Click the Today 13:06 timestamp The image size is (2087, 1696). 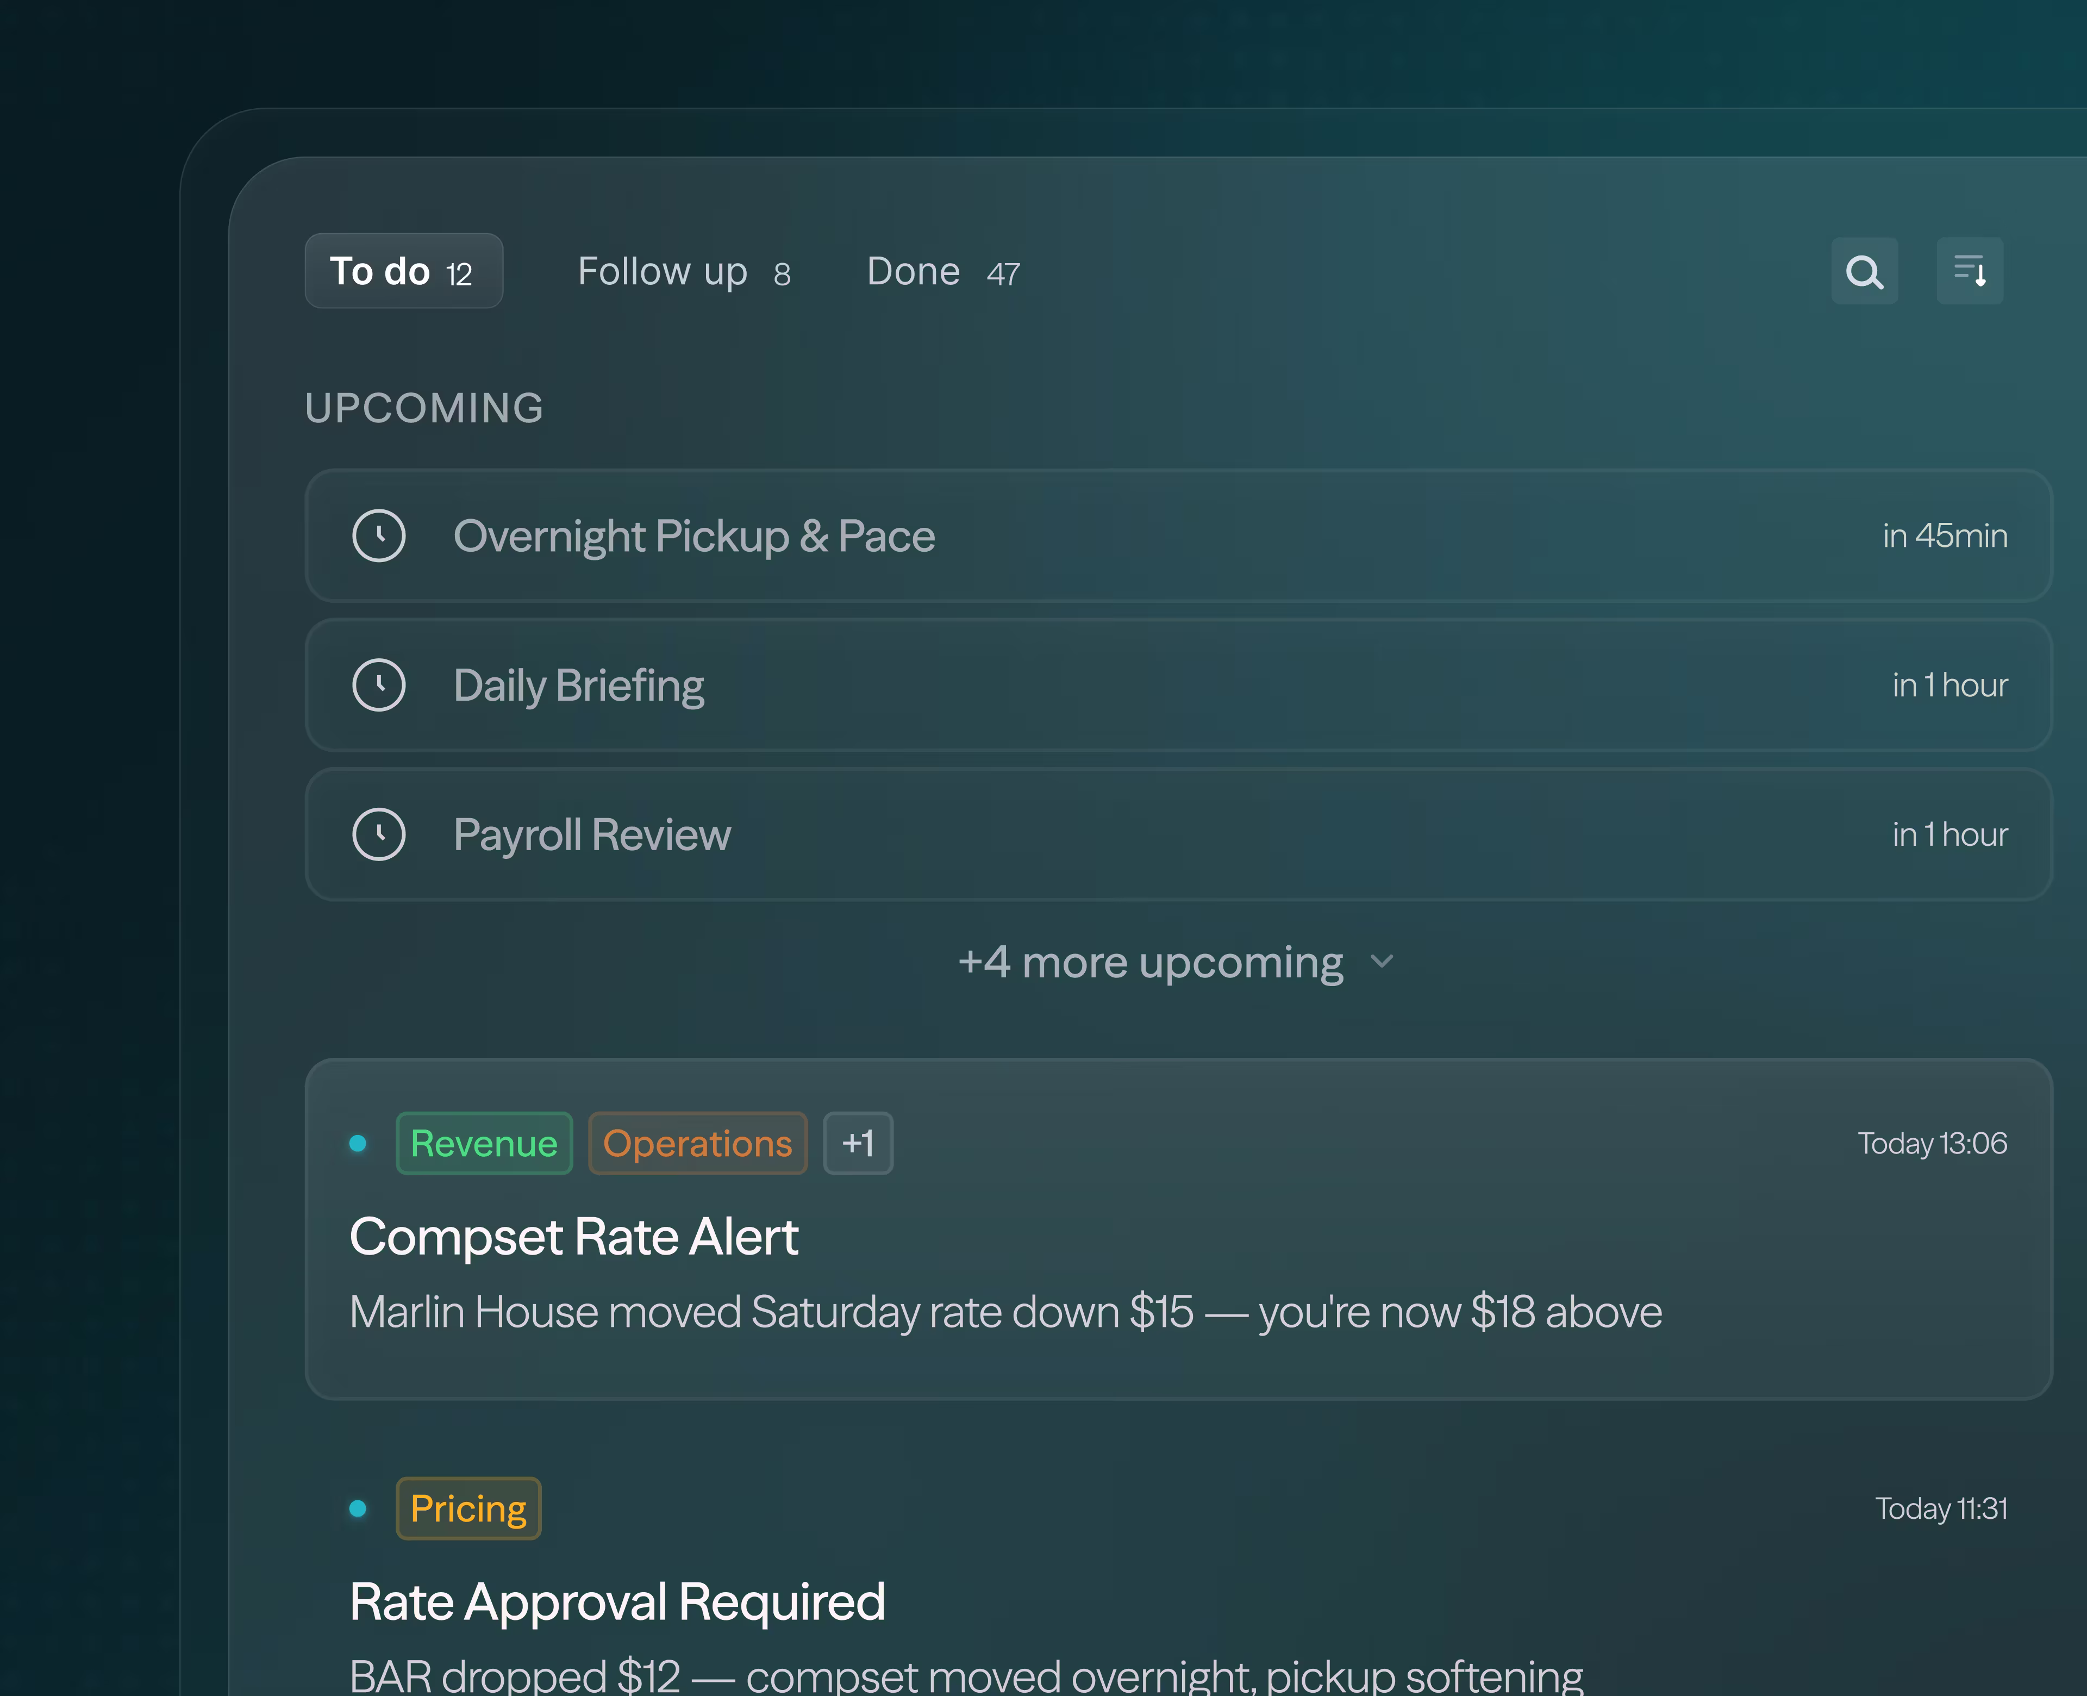[1933, 1143]
